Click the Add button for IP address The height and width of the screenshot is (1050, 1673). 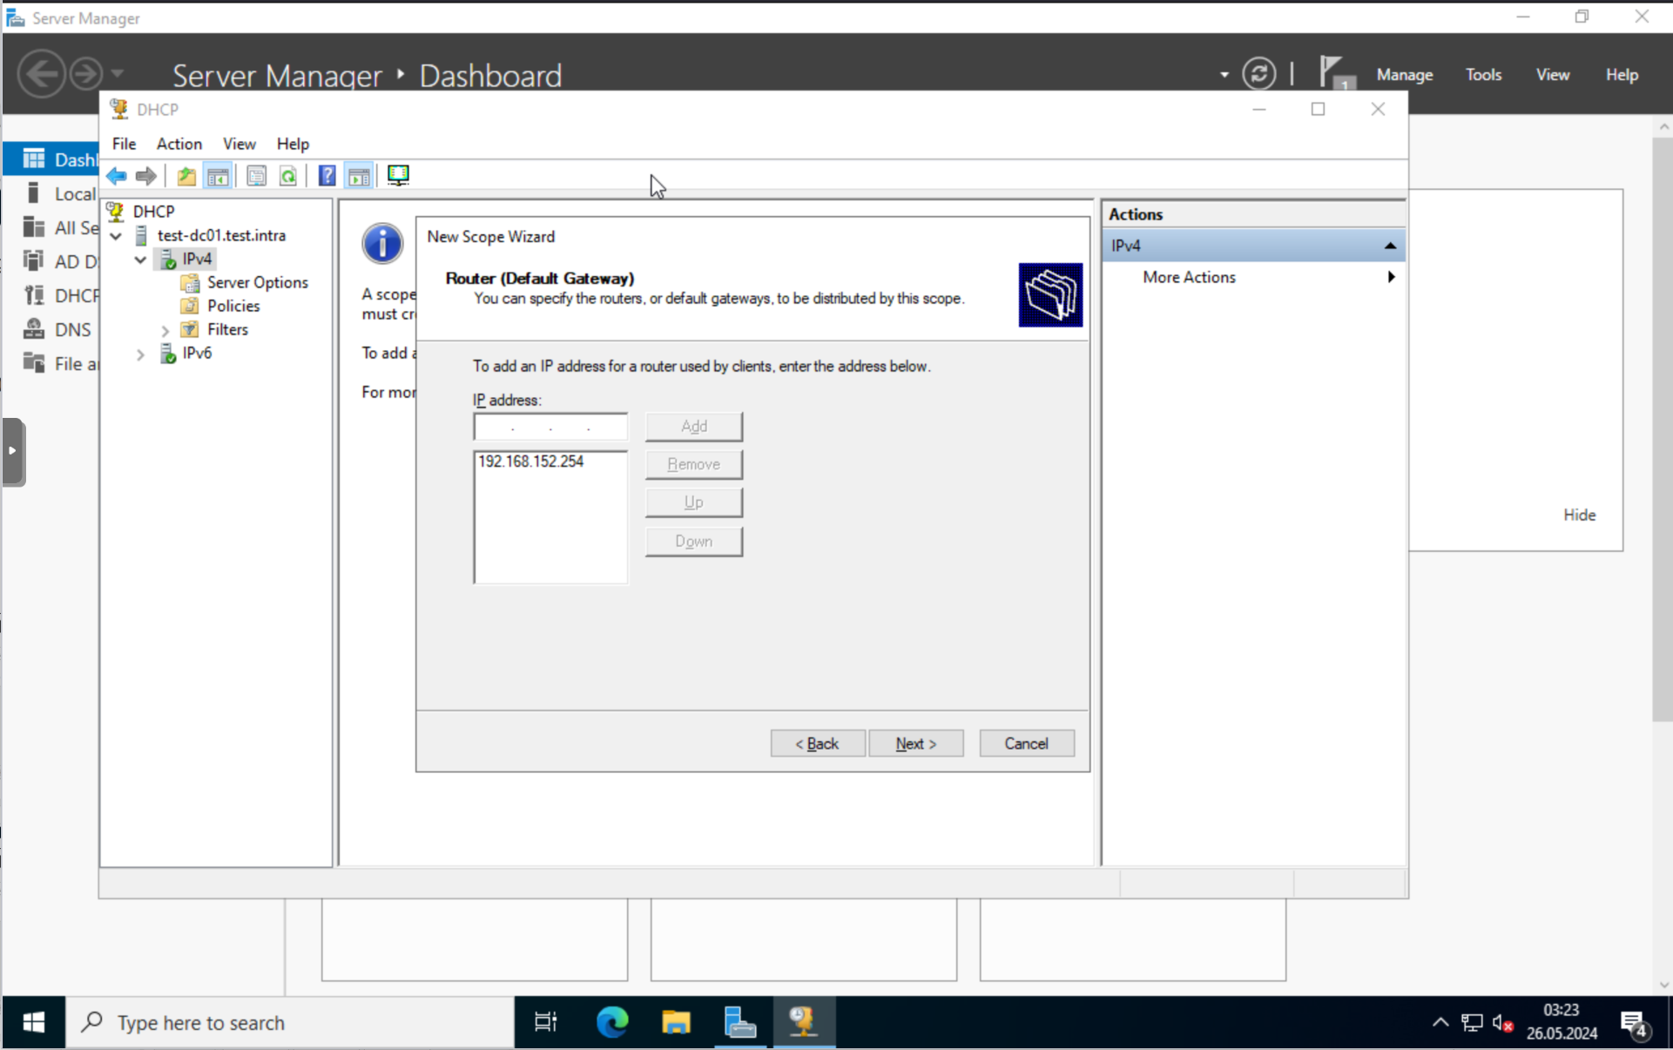click(694, 427)
